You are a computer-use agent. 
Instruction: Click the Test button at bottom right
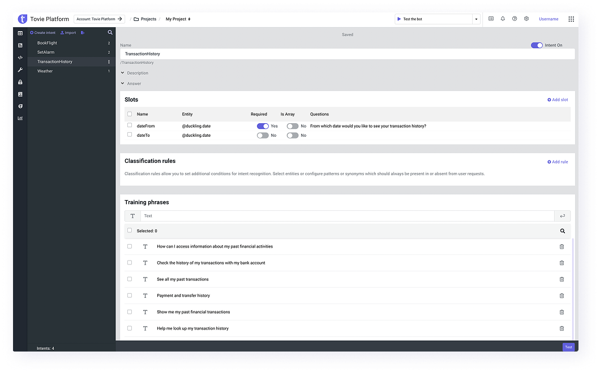(568, 347)
